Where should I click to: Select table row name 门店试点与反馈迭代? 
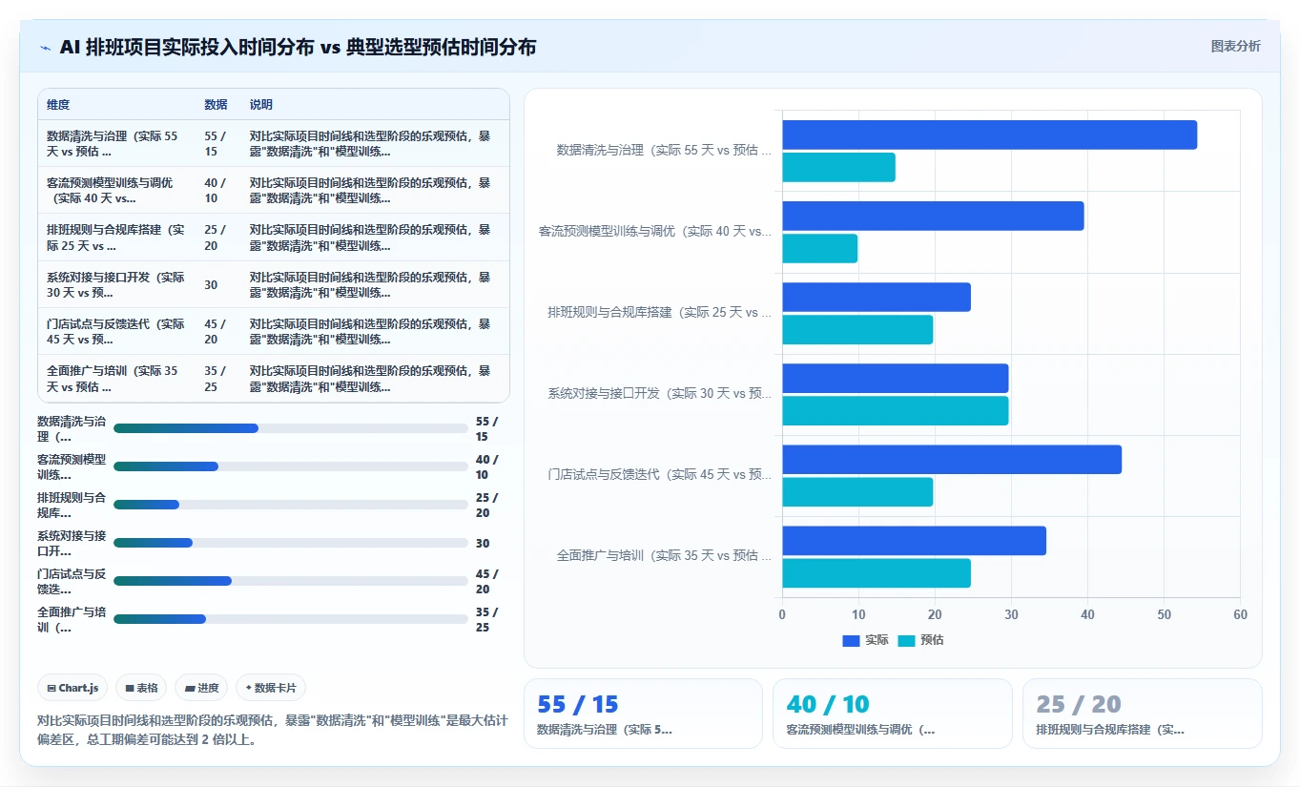click(117, 331)
